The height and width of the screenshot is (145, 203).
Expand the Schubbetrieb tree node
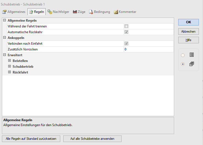9,66
